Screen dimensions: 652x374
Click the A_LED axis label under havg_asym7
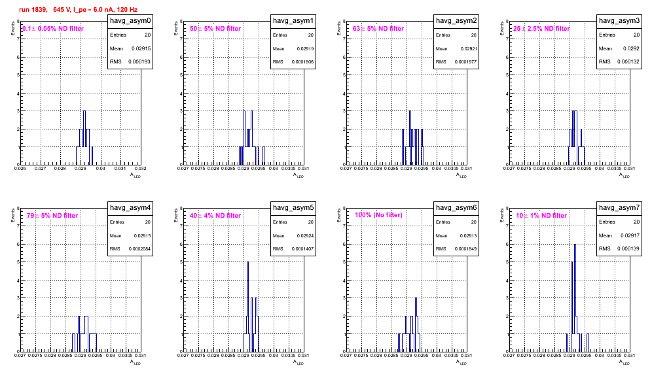coord(625,363)
